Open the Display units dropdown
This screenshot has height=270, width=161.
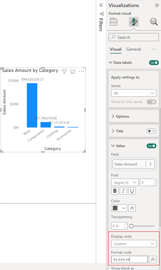tap(134, 244)
